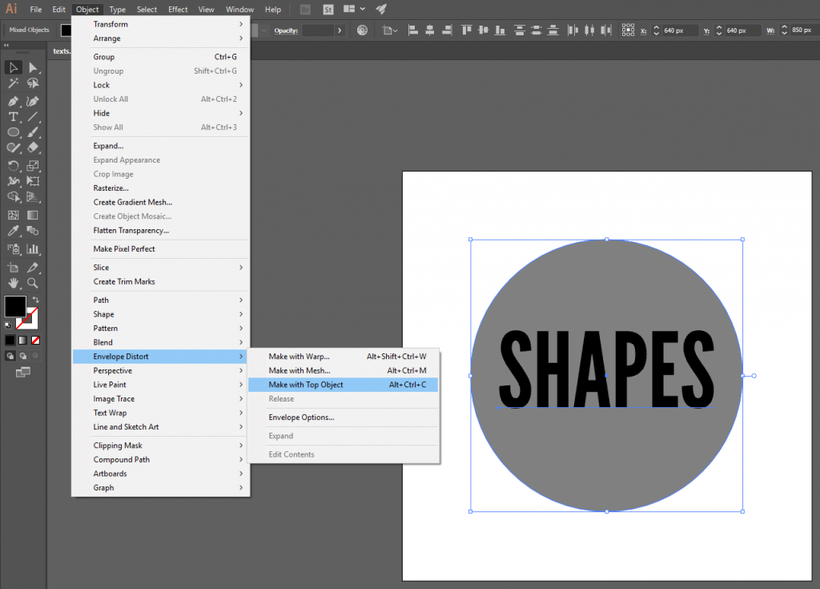
Task: Expand the Clipping Mask submenu
Action: pos(118,445)
